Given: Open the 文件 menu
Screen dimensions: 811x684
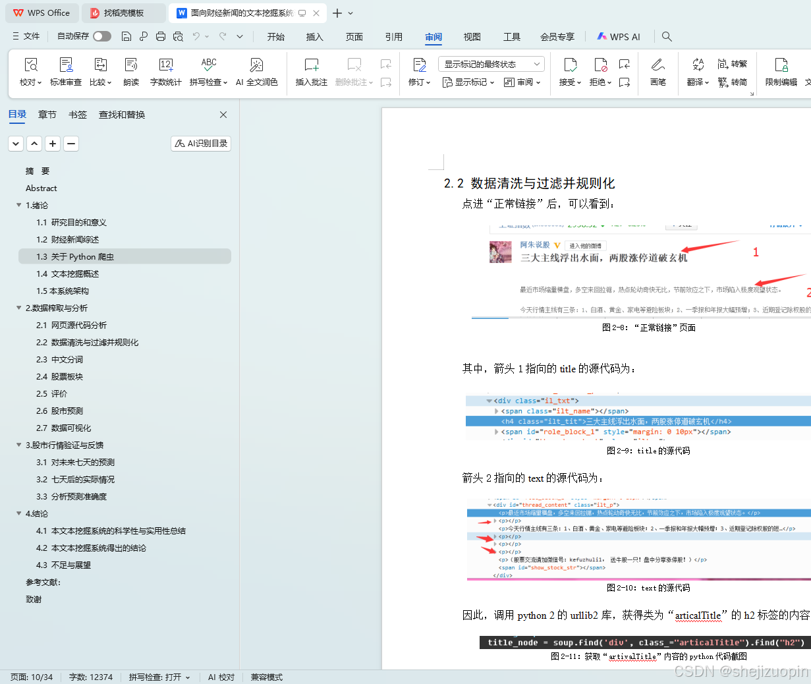Looking at the screenshot, I should pyautogui.click(x=26, y=36).
